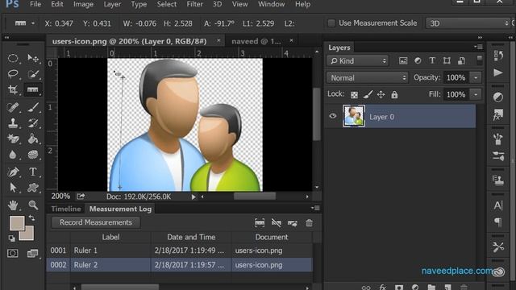
Task: Click shape layer filter icon
Action: (447, 61)
